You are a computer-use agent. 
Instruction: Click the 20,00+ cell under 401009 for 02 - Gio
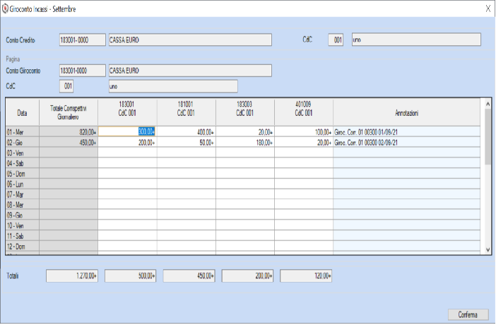click(304, 143)
